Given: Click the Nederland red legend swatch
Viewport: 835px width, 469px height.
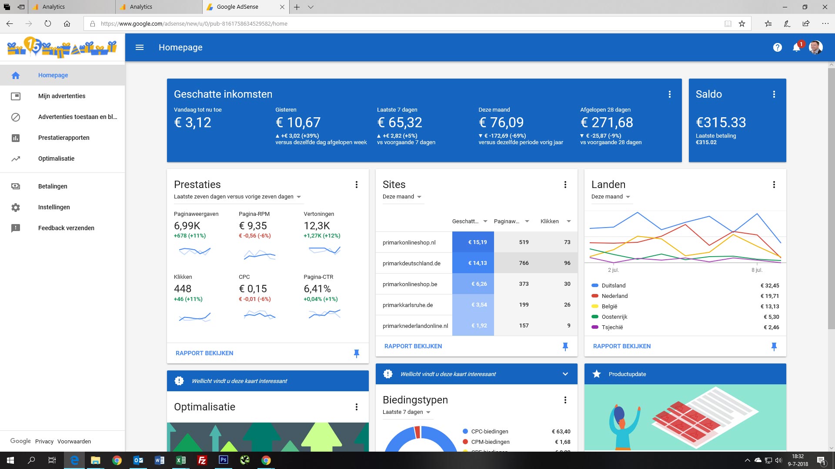Looking at the screenshot, I should click(x=595, y=296).
